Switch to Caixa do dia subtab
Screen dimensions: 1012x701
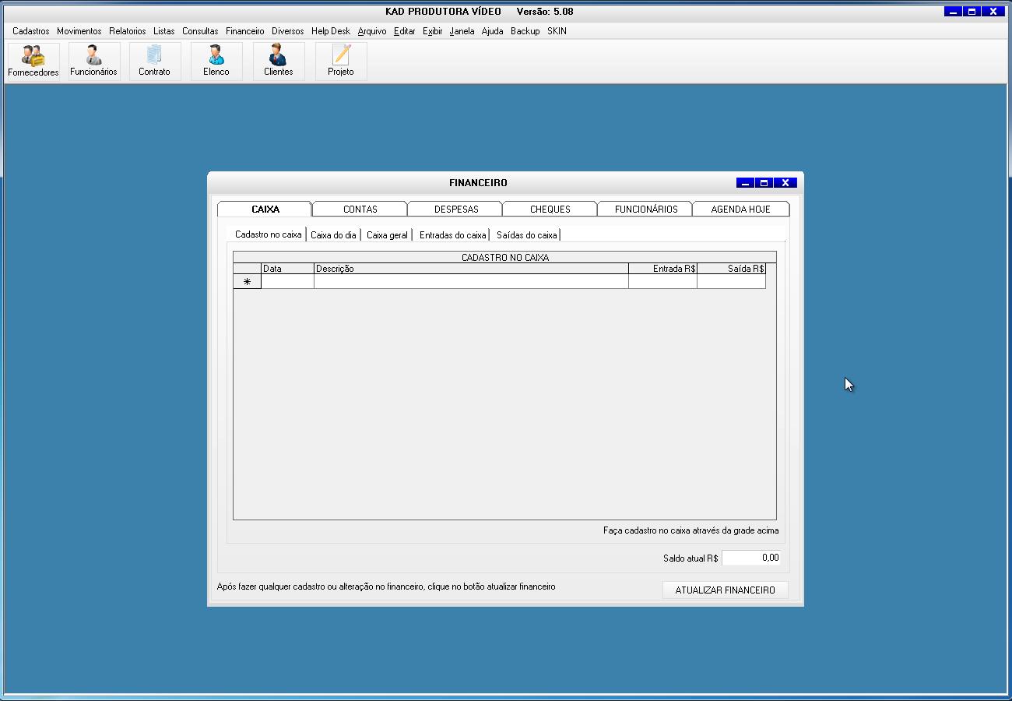coord(333,234)
